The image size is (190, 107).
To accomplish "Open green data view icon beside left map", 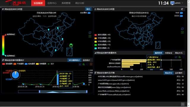I will click(x=90, y=36).
